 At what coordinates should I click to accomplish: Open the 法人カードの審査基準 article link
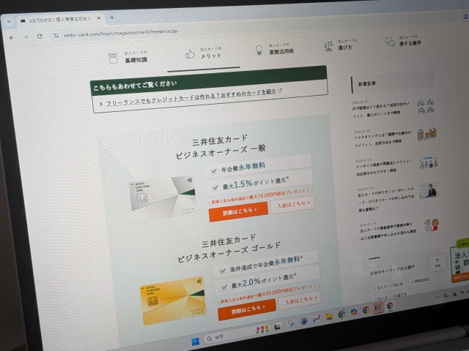click(388, 232)
